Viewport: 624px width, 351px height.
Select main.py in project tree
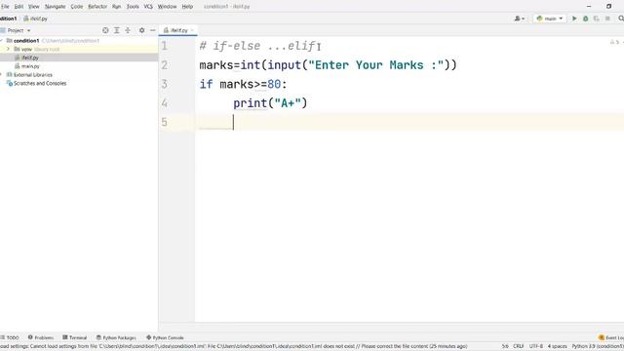[x=30, y=66]
